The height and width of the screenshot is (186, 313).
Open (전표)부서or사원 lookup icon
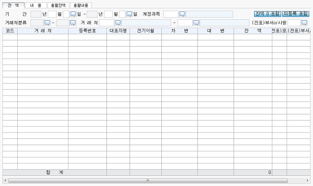click(x=304, y=23)
